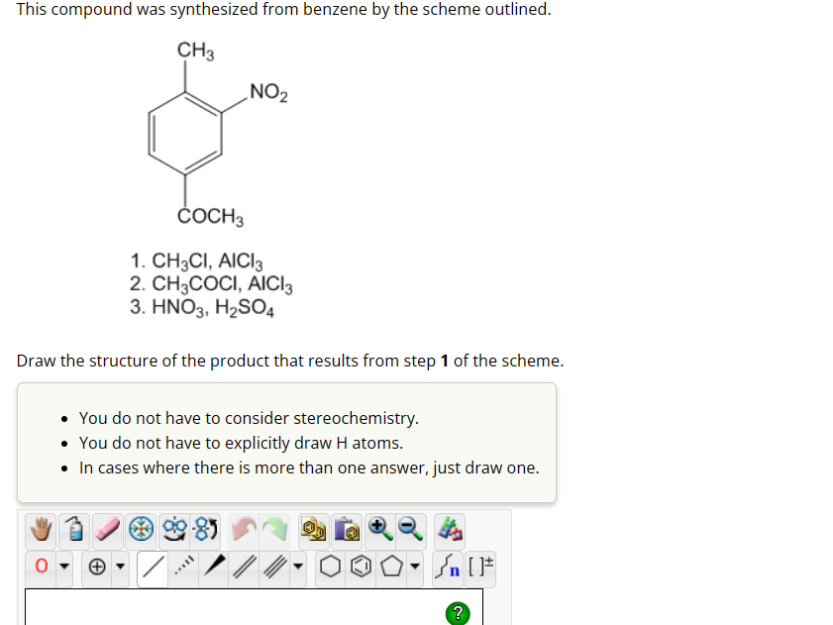833x625 pixels.
Task: Select the pan hand tool
Action: click(41, 529)
